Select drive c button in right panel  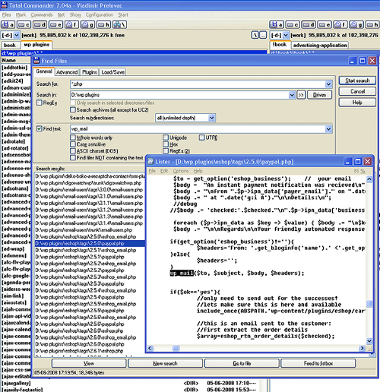pyautogui.click(x=292, y=24)
